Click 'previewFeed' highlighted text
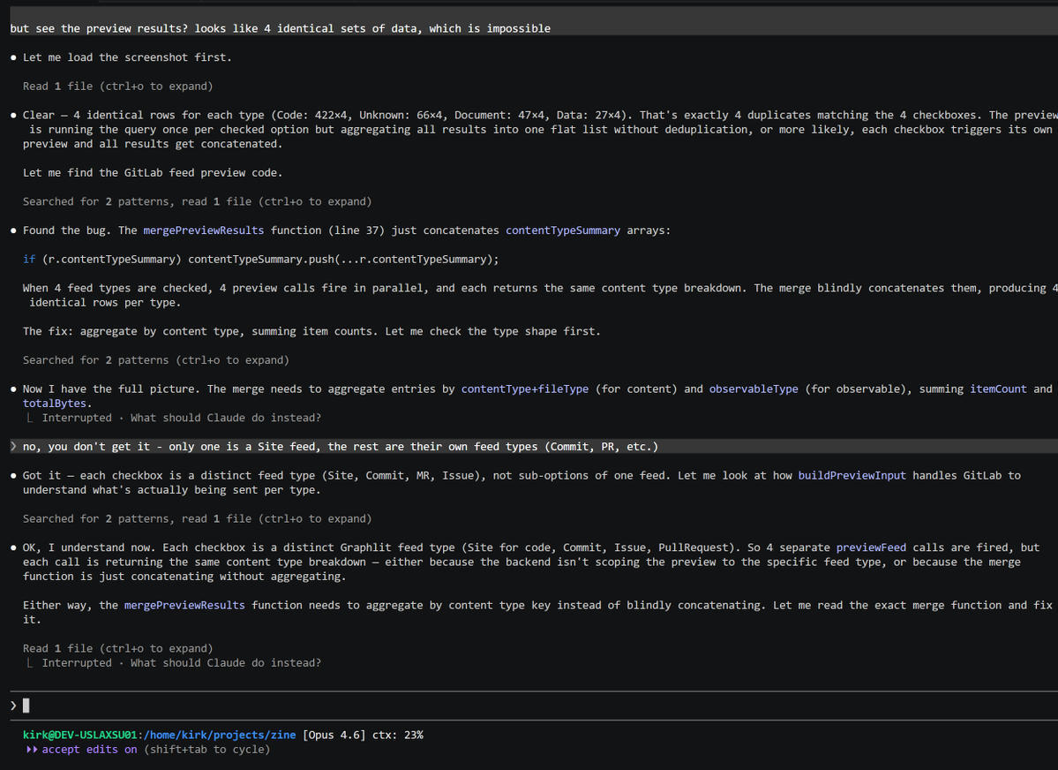Image resolution: width=1058 pixels, height=770 pixels. pos(871,547)
